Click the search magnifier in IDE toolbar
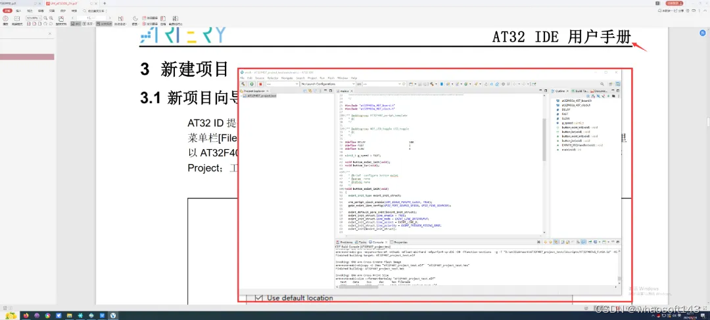The width and height of the screenshot is (710, 320). point(602,83)
